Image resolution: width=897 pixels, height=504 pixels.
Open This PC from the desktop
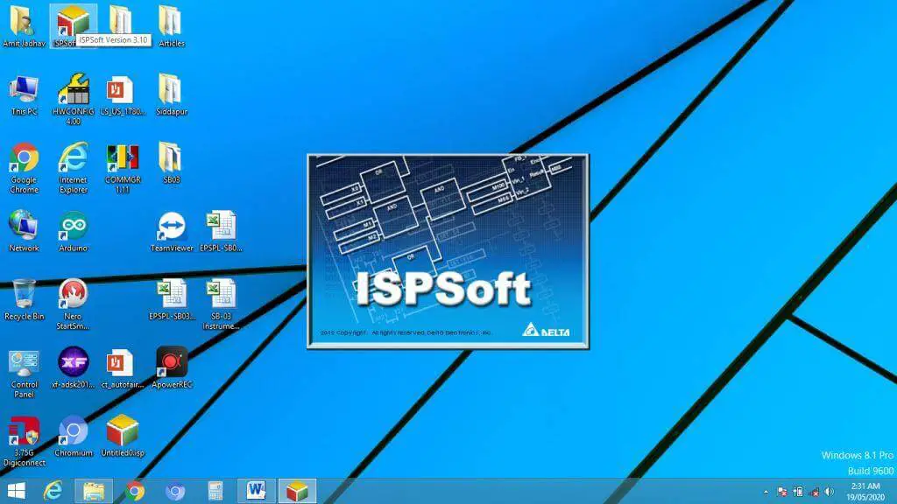[24, 94]
